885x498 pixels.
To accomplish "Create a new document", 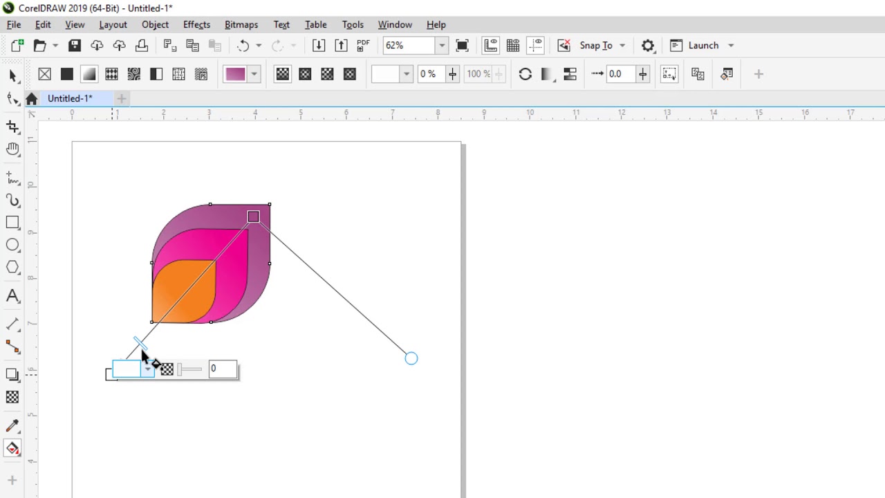I will pyautogui.click(x=17, y=46).
